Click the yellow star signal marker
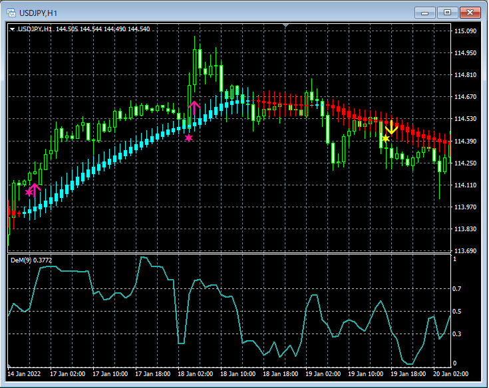This screenshot has height=388, width=489. (385, 138)
